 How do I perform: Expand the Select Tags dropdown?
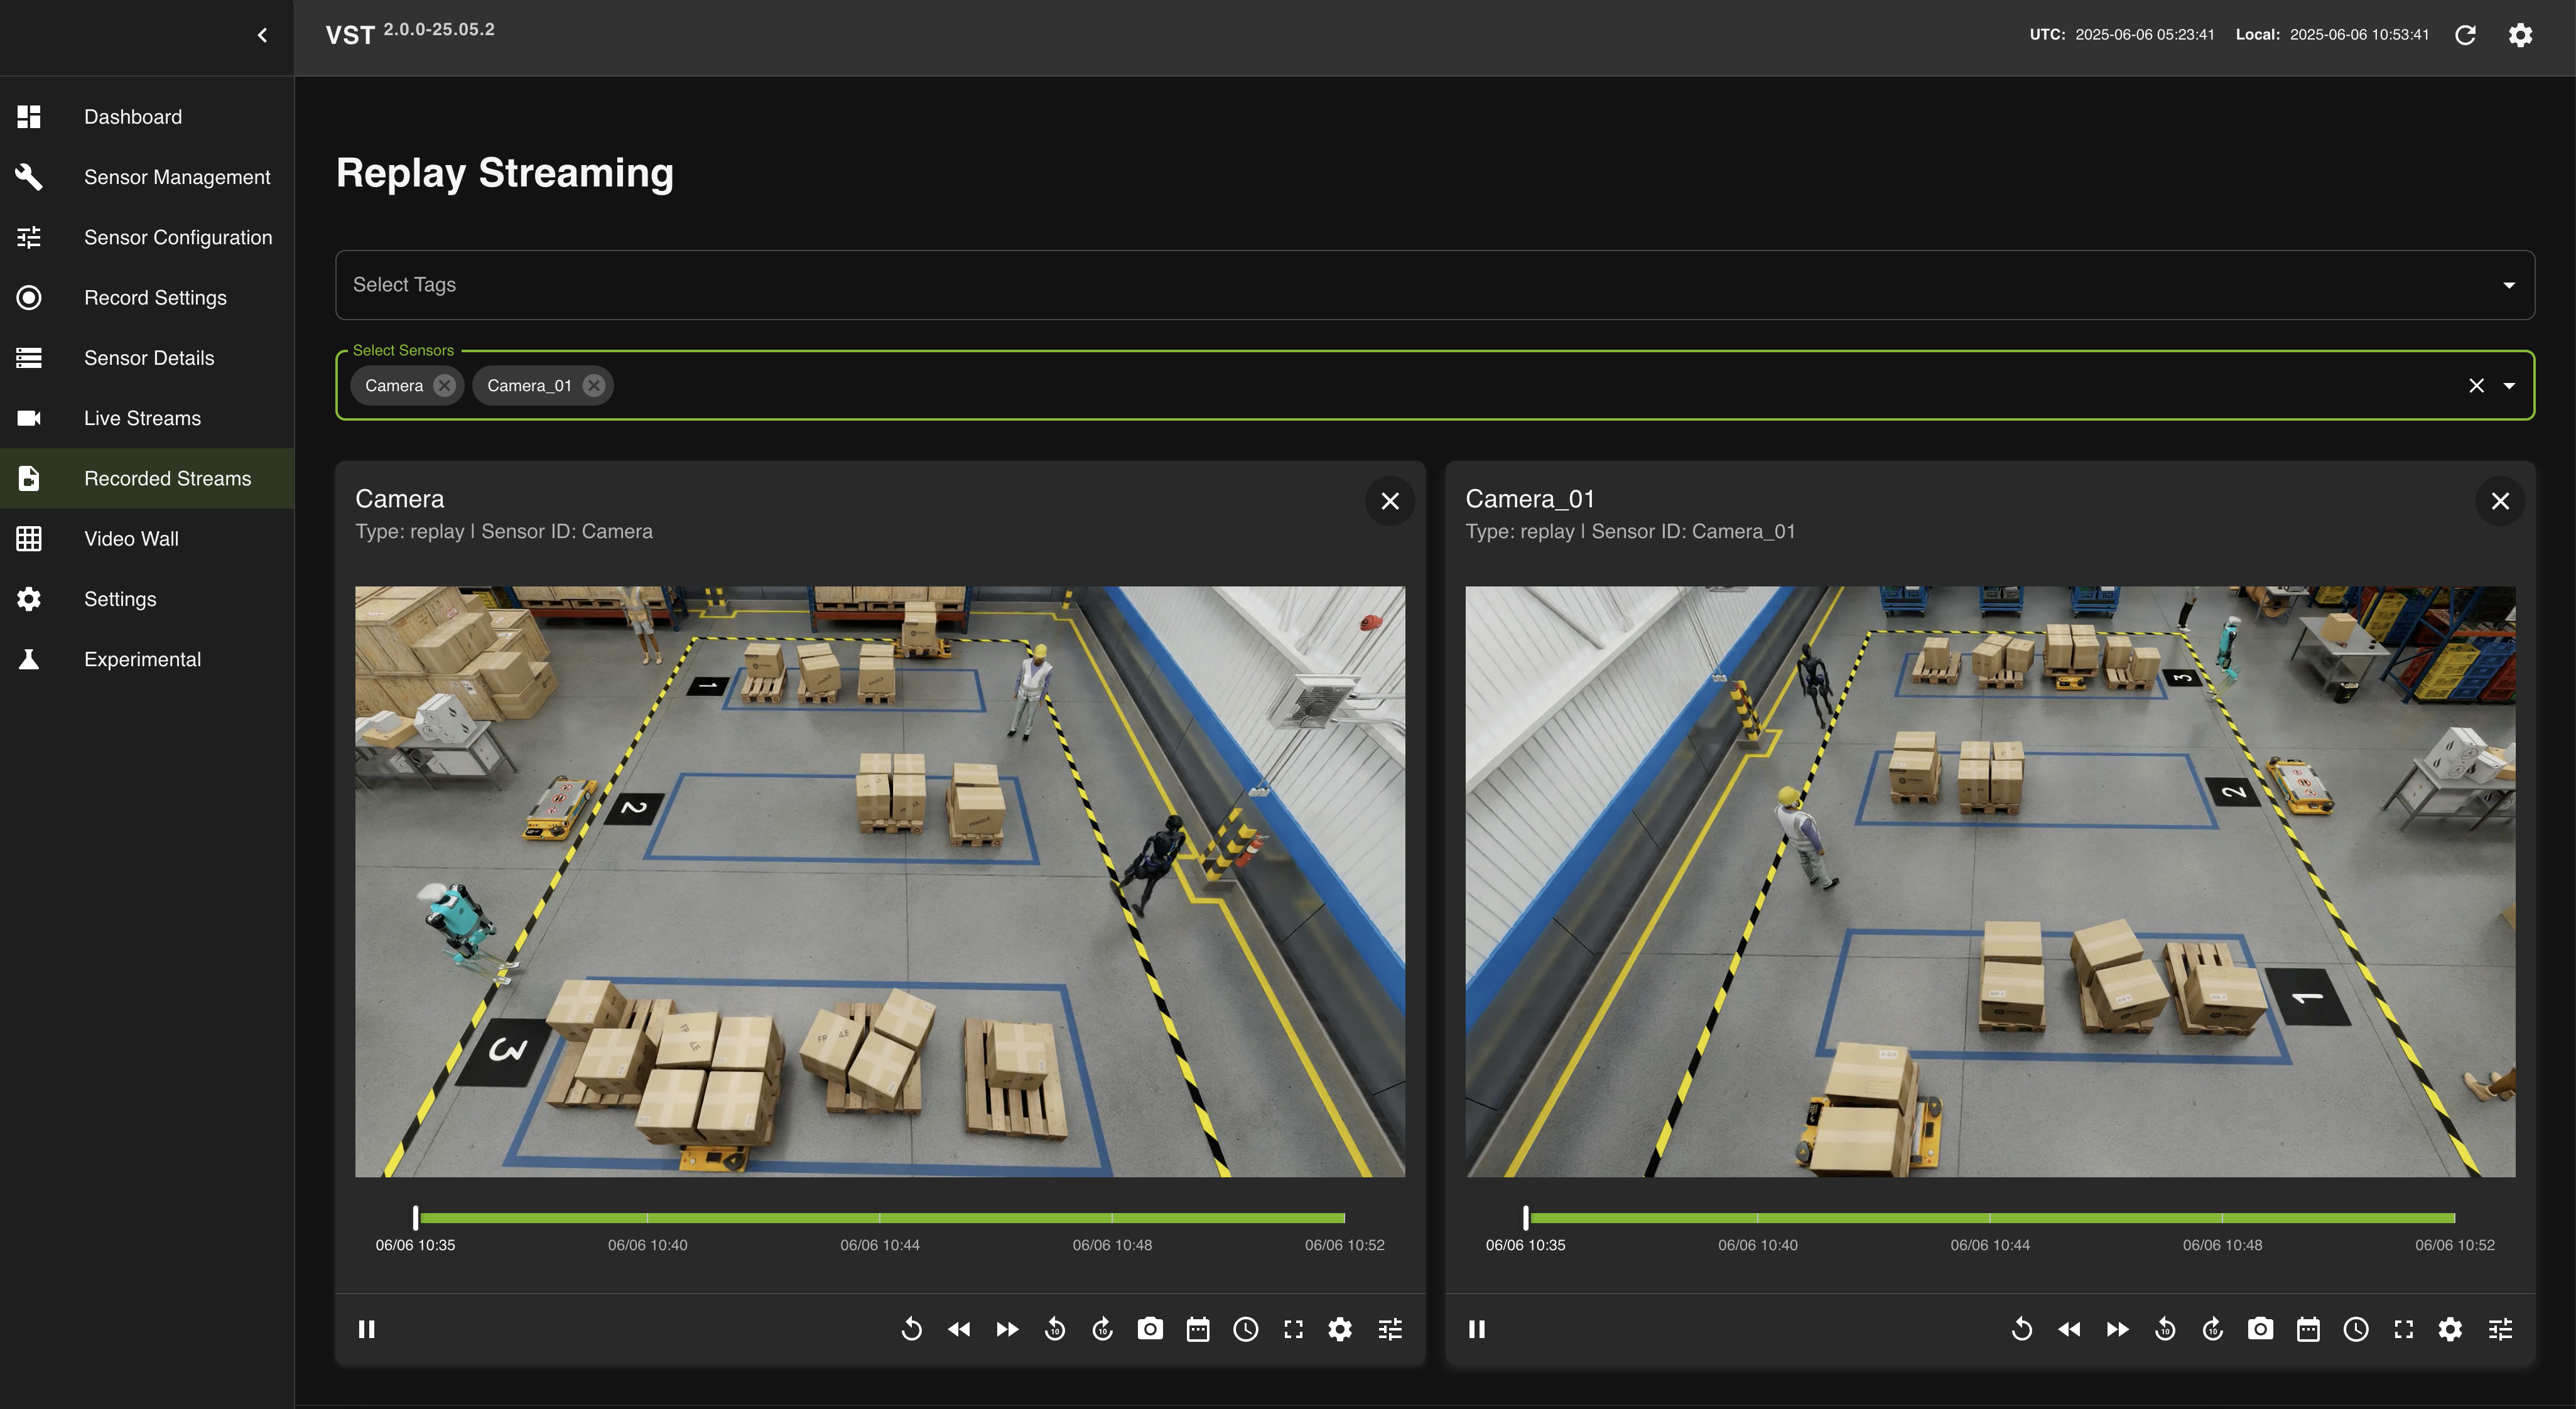(x=2508, y=285)
